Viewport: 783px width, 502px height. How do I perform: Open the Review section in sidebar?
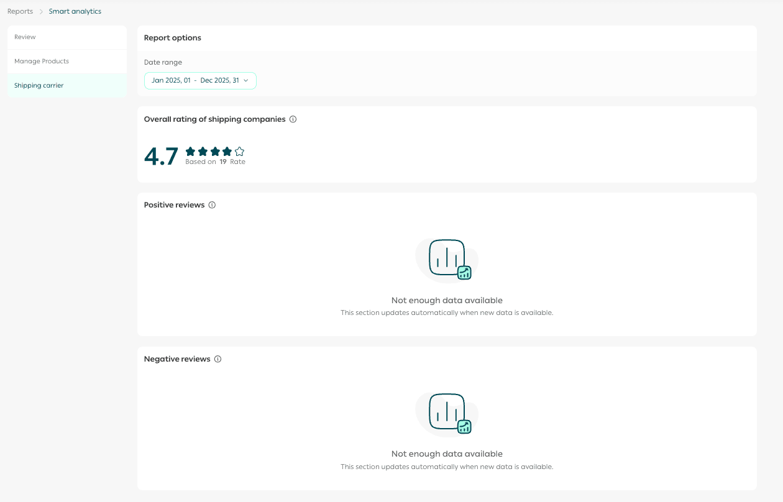pos(25,37)
